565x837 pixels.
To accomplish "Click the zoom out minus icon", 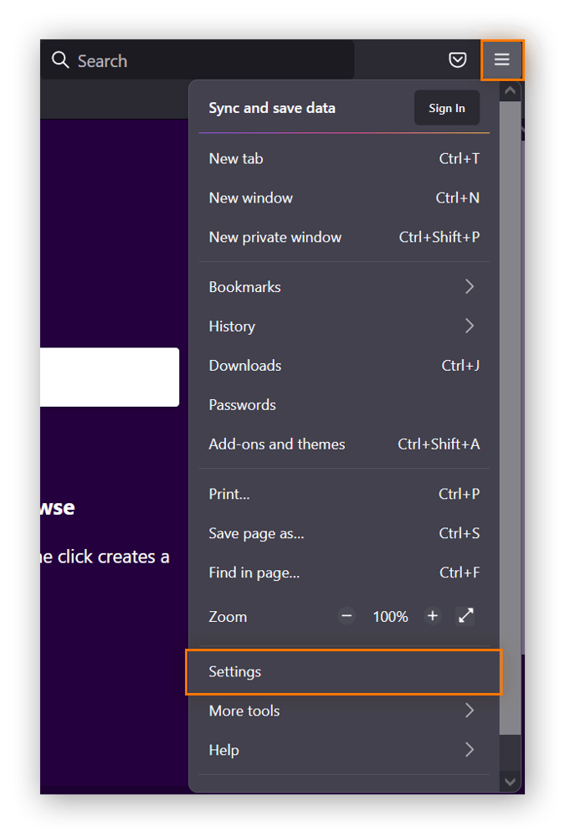I will pos(346,616).
